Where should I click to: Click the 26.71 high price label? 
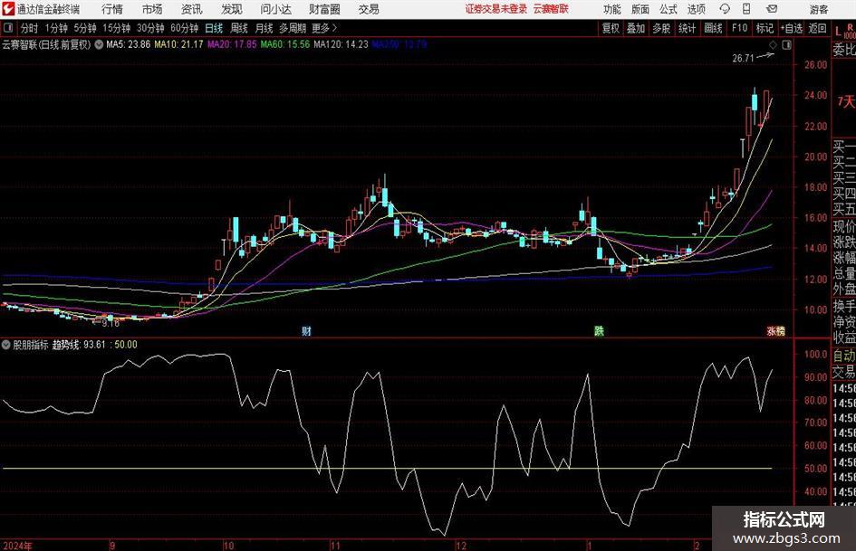(743, 59)
